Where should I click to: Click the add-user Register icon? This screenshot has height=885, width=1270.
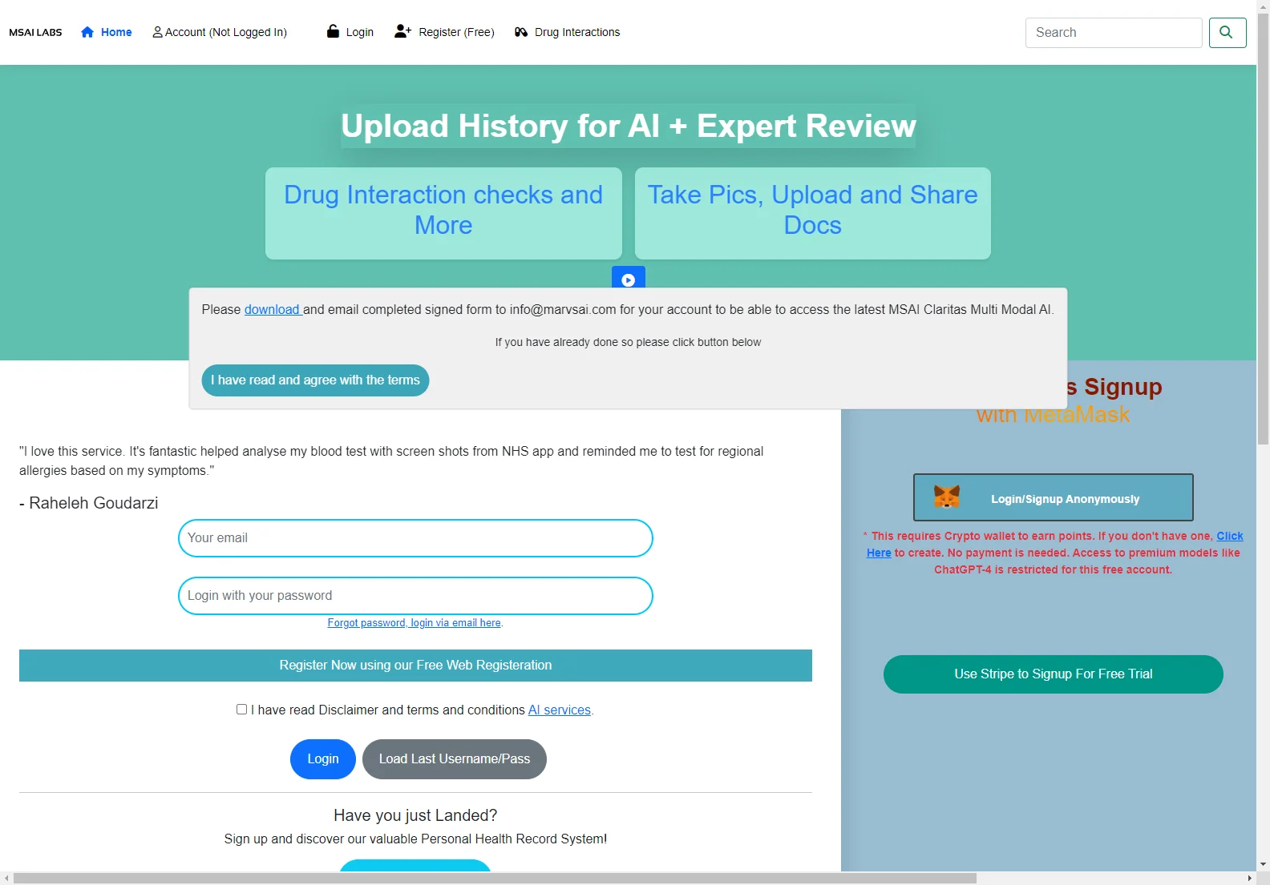tap(402, 31)
